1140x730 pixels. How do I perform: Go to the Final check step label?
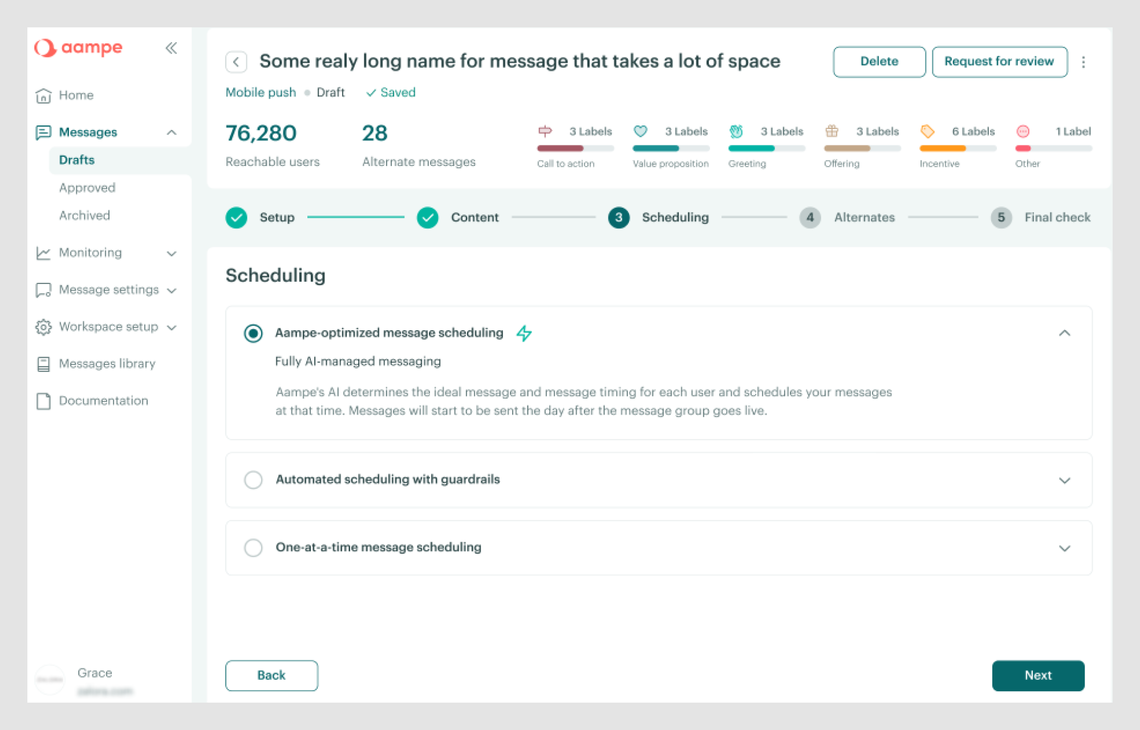pyautogui.click(x=1057, y=217)
